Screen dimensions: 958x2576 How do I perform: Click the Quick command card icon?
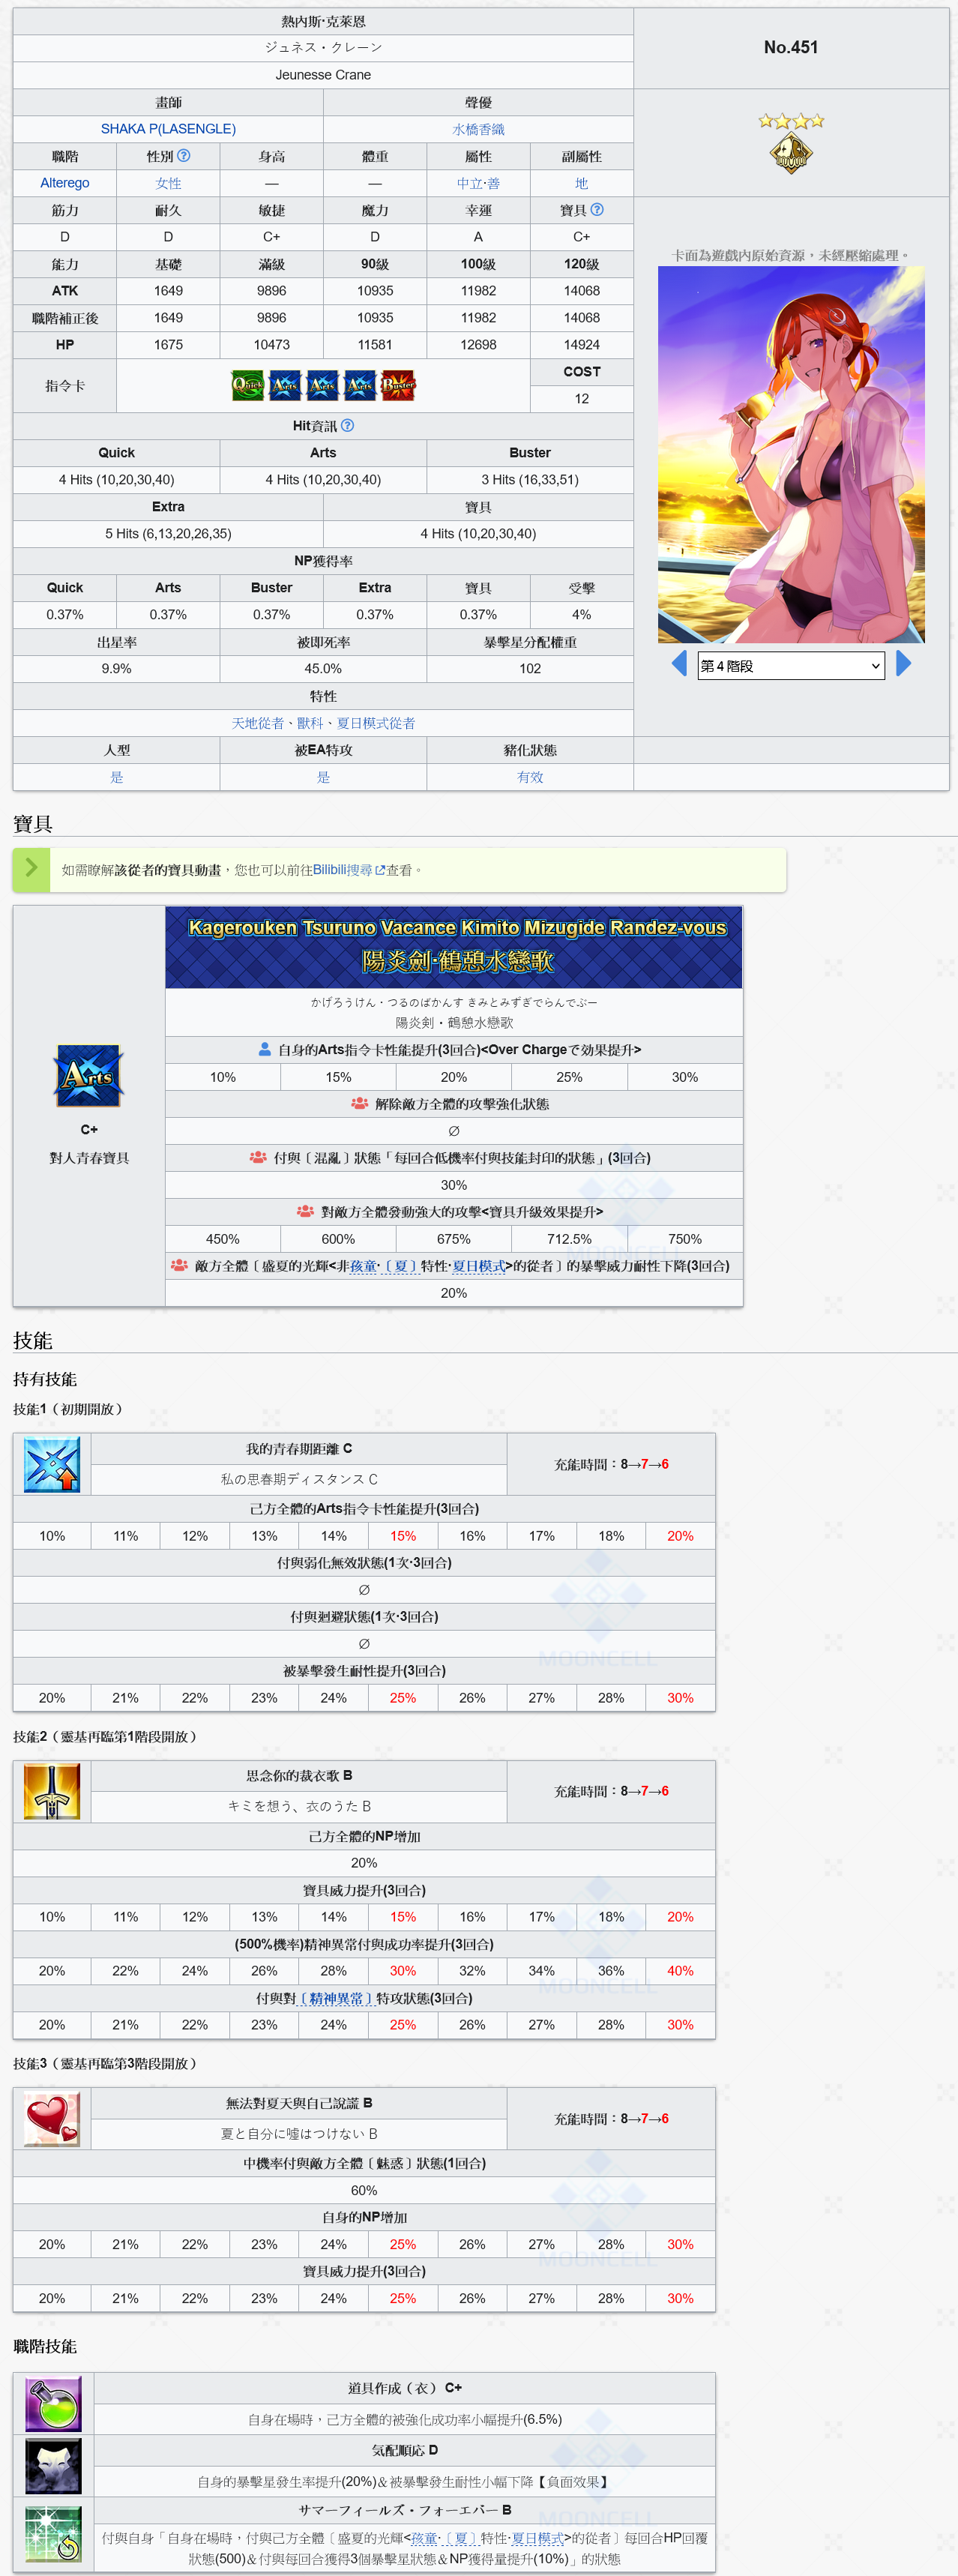click(x=248, y=385)
